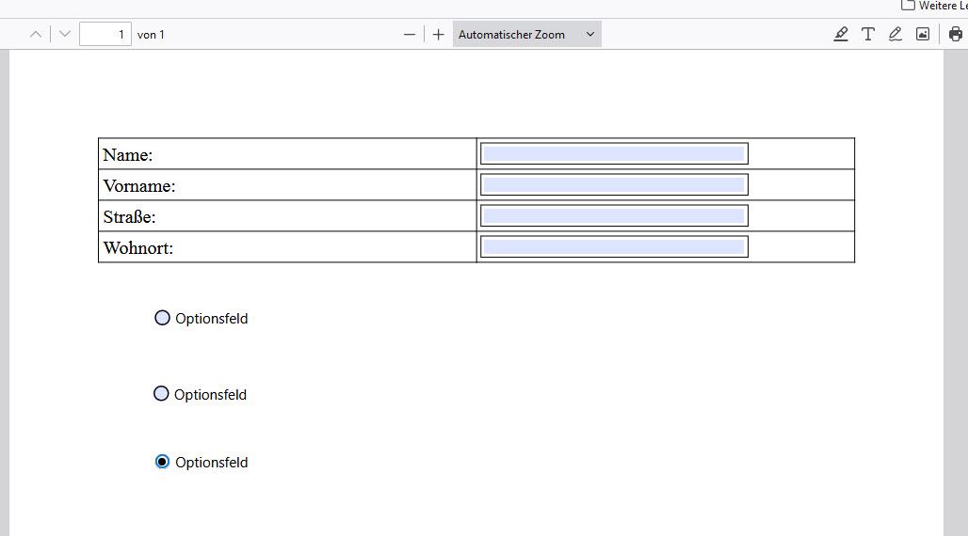Go to the previous page using the up arrow
The width and height of the screenshot is (968, 536).
[36, 35]
